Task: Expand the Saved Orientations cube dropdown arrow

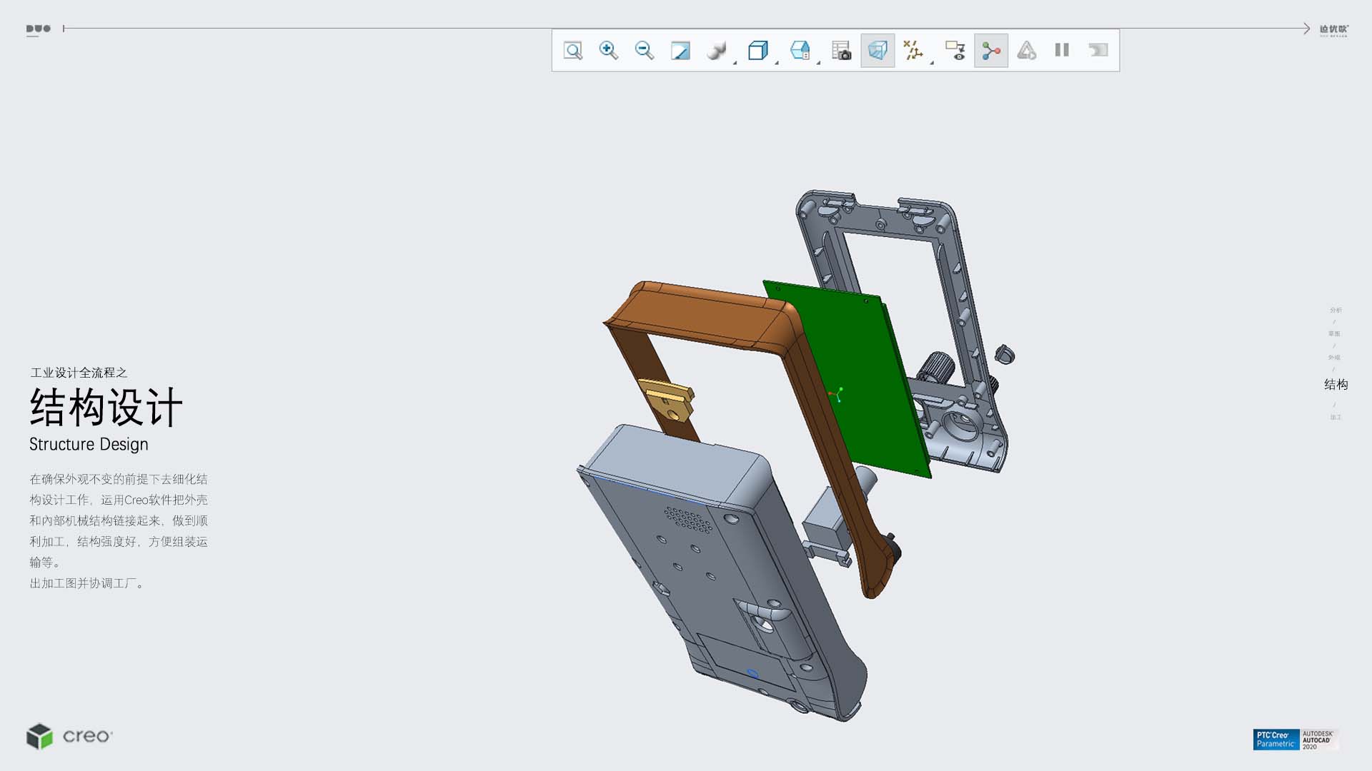Action: 777,63
